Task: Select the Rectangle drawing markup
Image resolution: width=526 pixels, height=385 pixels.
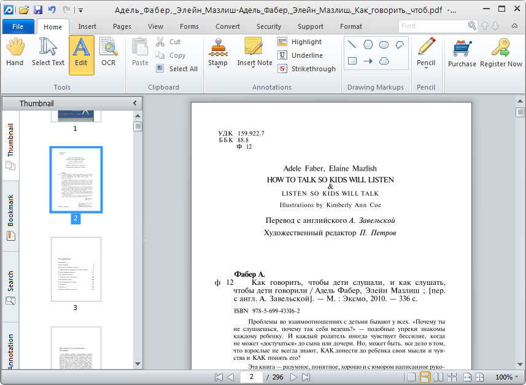Action: tap(352, 61)
